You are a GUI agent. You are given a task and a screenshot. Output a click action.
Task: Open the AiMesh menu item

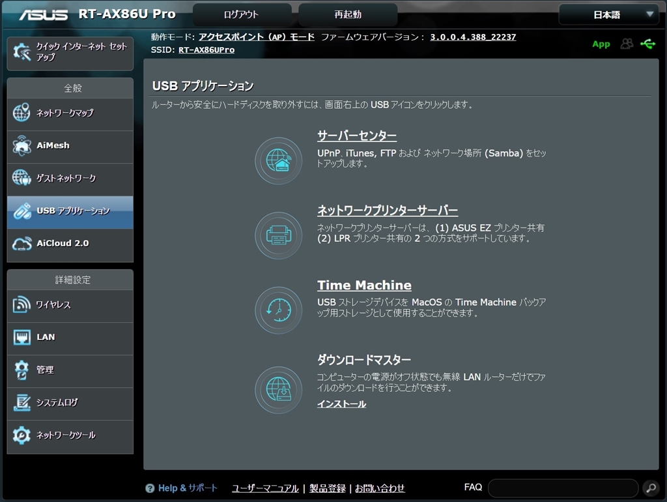[x=70, y=145]
